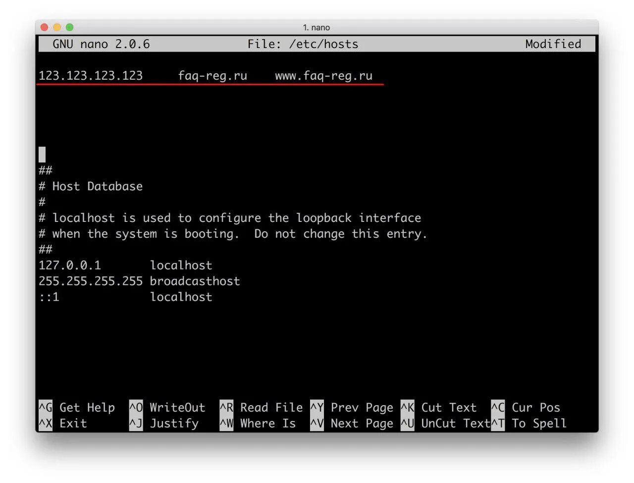Click the ^R Read File shortcut
The image size is (634, 483).
click(261, 408)
